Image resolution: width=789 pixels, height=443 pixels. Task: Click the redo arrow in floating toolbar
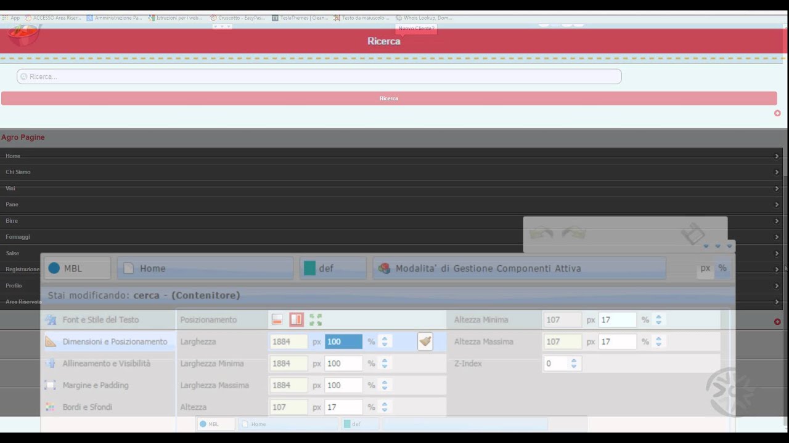pos(573,233)
